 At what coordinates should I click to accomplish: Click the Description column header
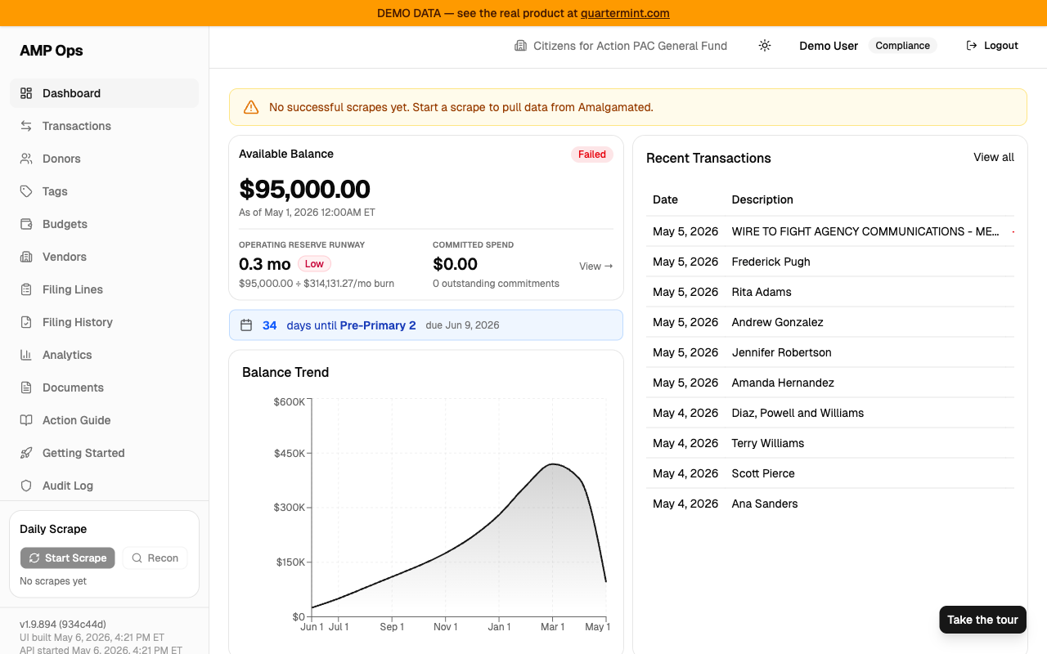coord(762,199)
